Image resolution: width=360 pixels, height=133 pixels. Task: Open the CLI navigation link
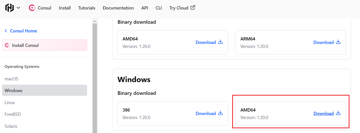point(159,8)
